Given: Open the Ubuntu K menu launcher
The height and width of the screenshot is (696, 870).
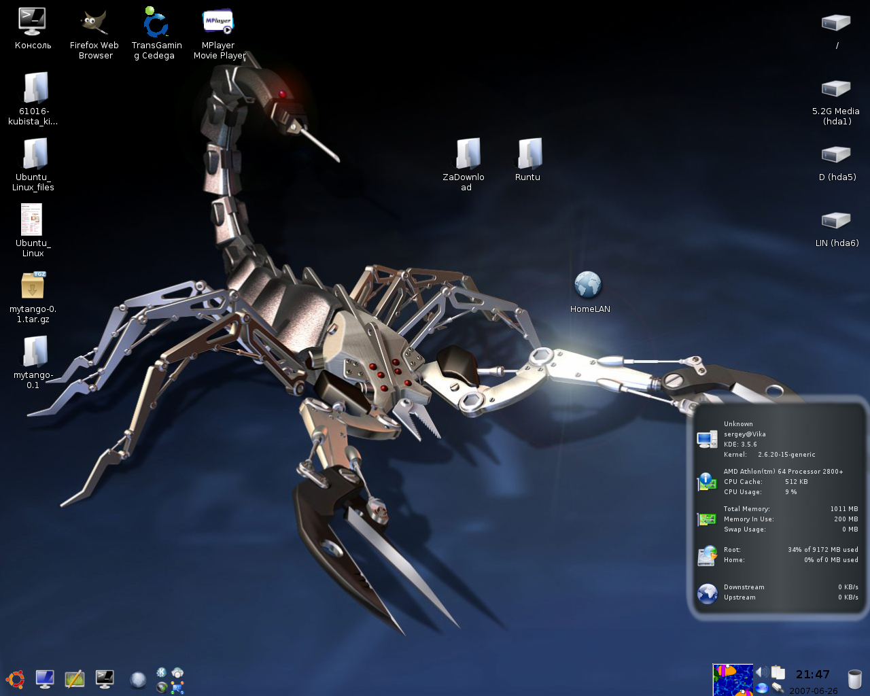Looking at the screenshot, I should pos(15,679).
